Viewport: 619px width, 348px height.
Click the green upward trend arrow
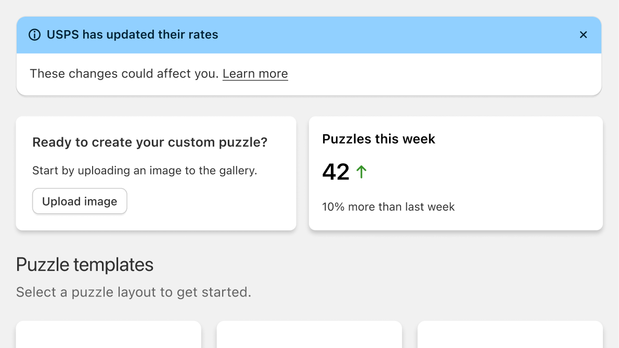pos(362,172)
